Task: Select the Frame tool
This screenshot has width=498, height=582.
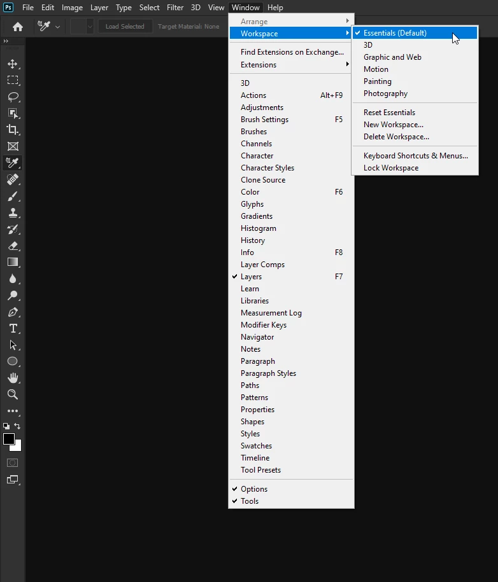Action: 13,146
